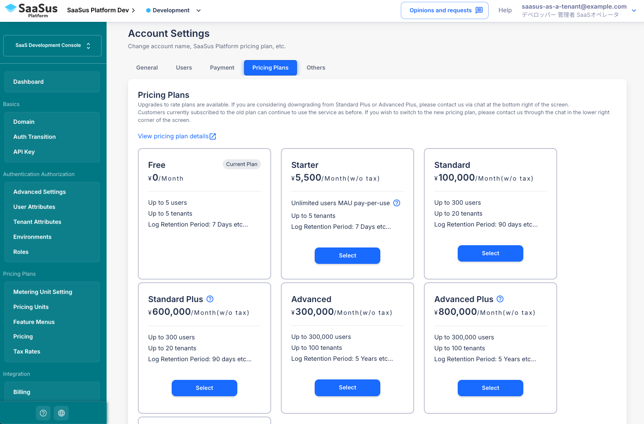Select the Standard Plus plan
644x424 pixels.
[x=204, y=388]
